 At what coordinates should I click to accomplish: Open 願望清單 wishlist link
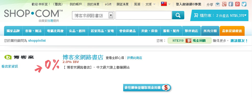tap(123, 4)
